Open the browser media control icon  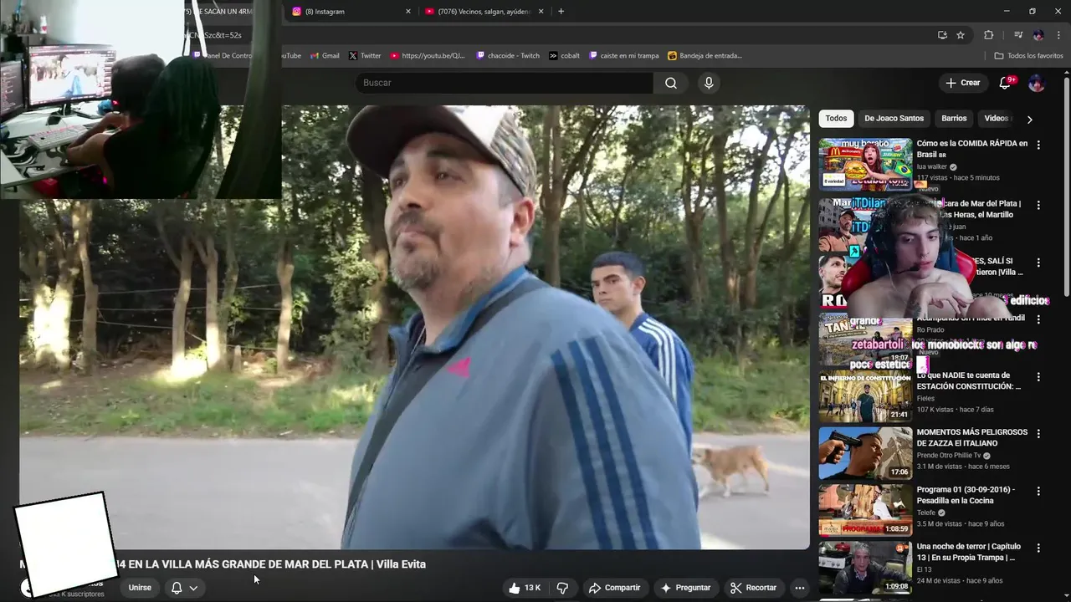click(x=1018, y=35)
